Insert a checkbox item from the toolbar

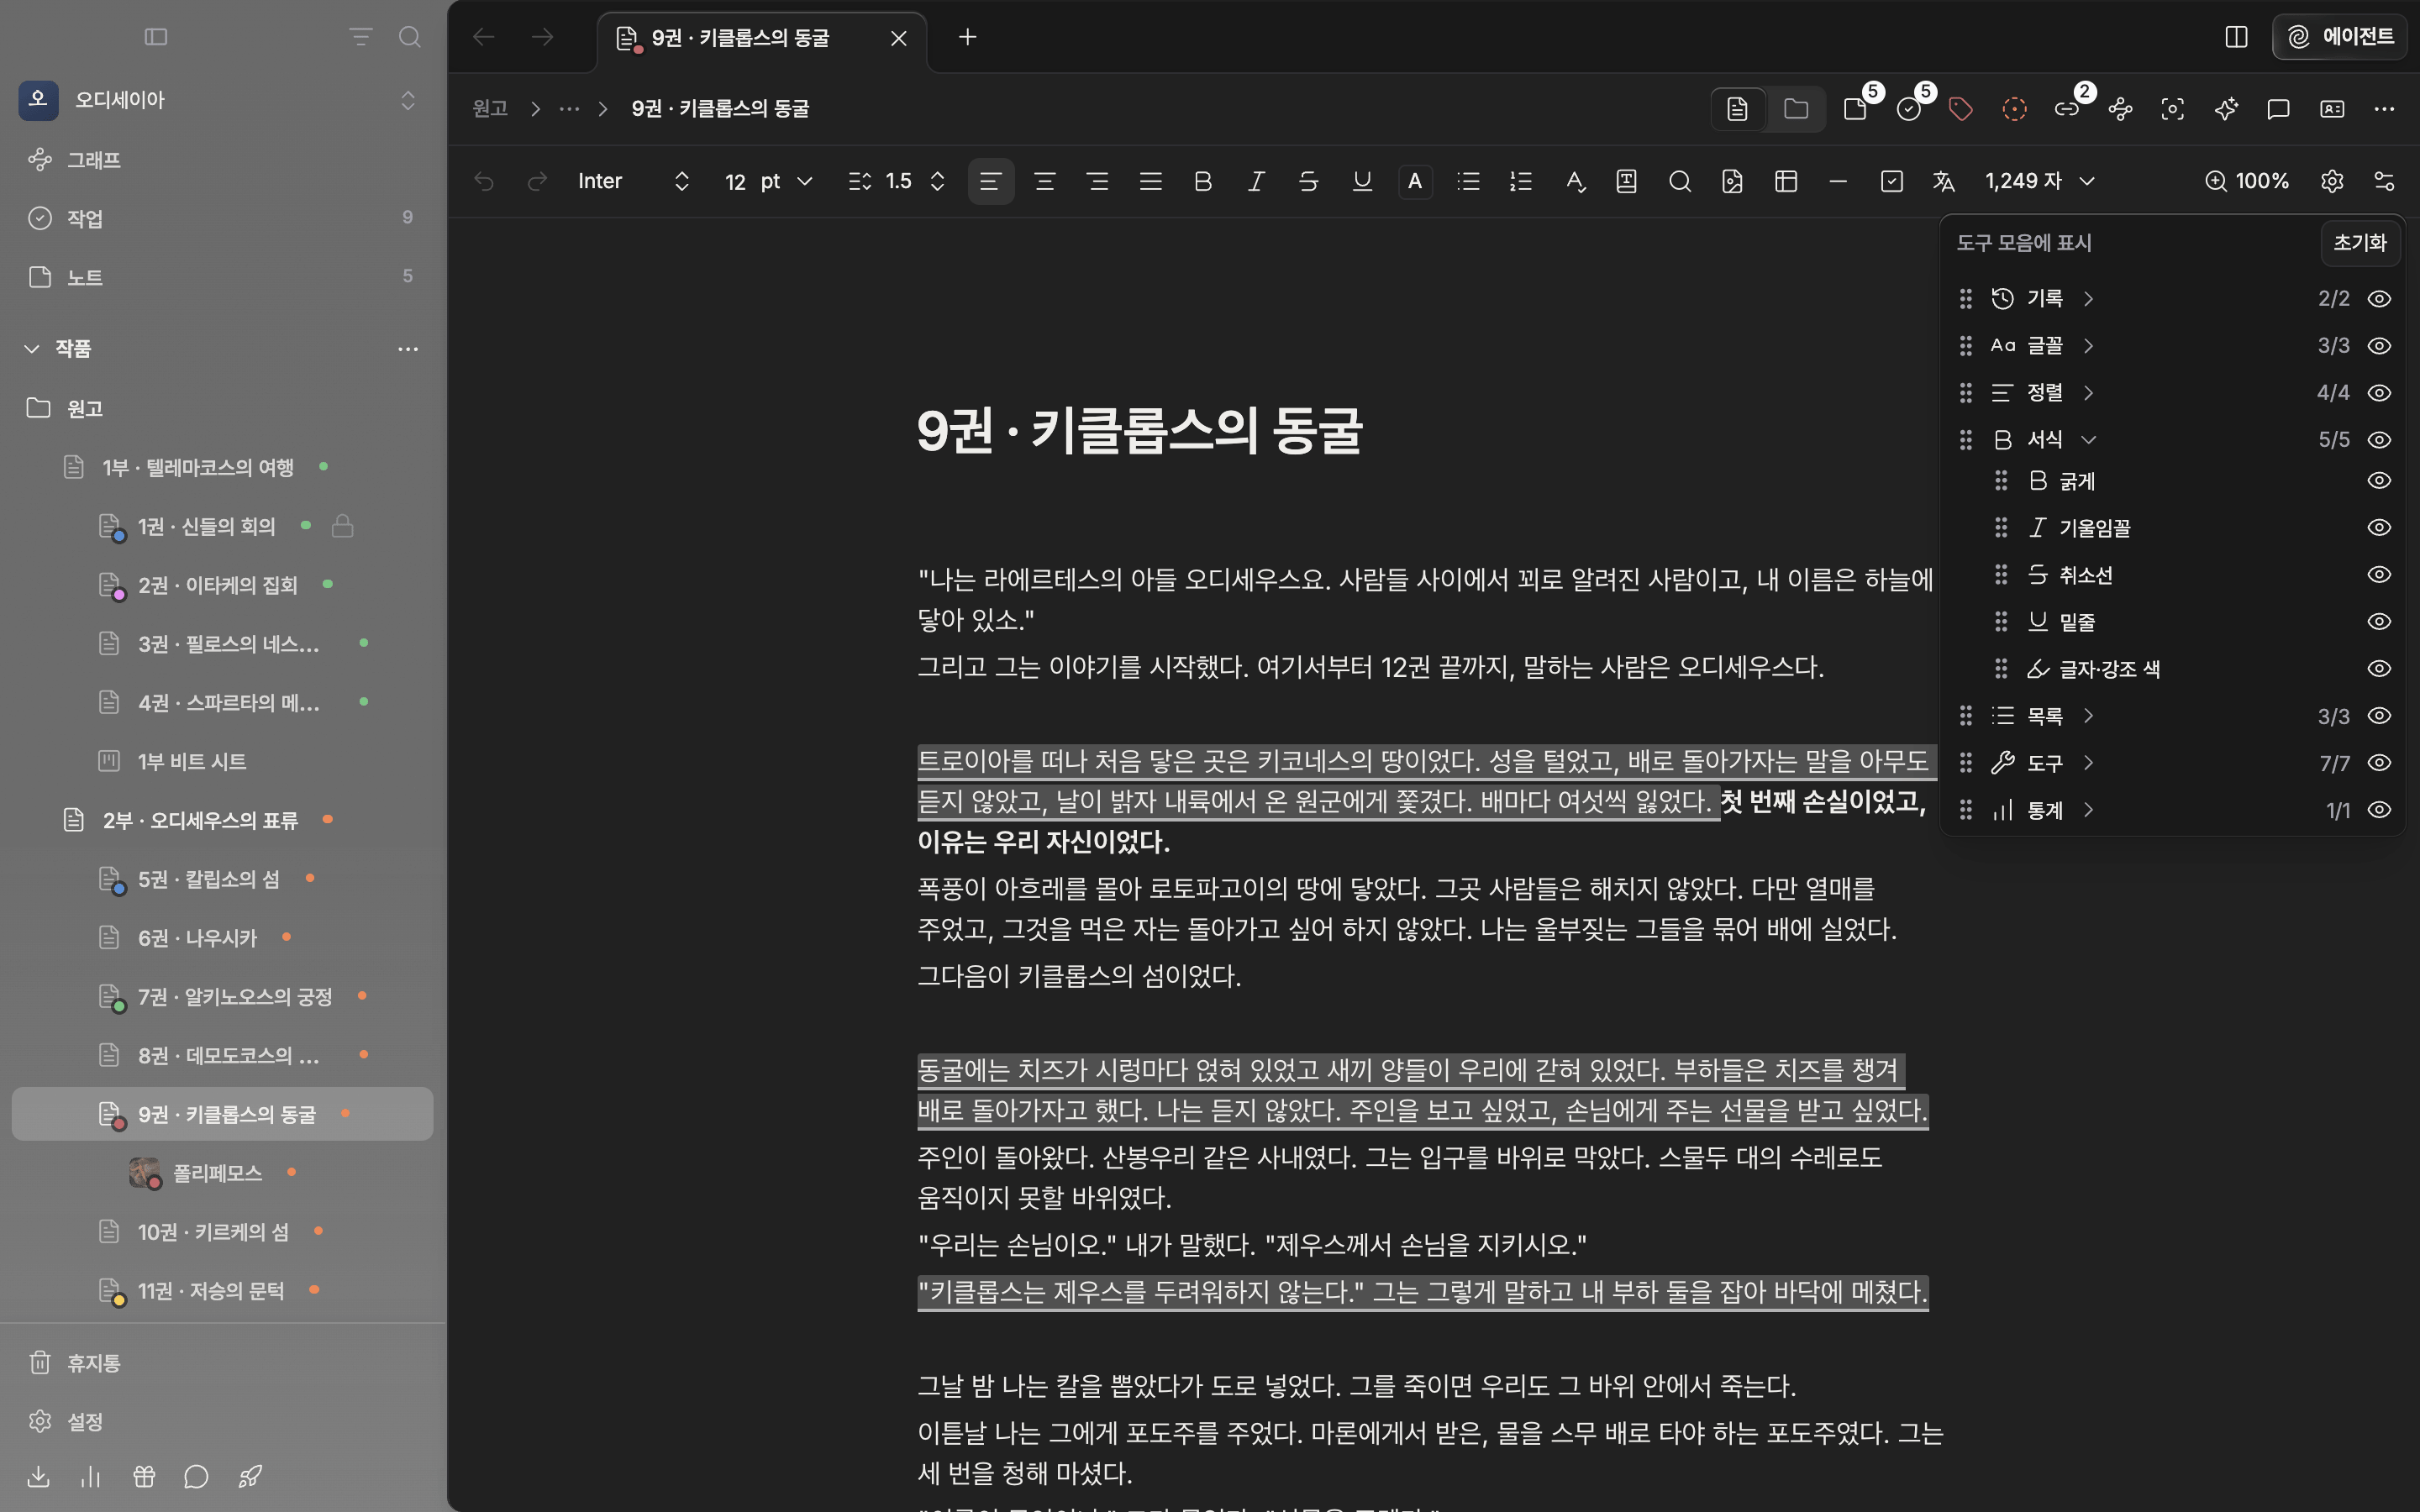[x=1892, y=181]
